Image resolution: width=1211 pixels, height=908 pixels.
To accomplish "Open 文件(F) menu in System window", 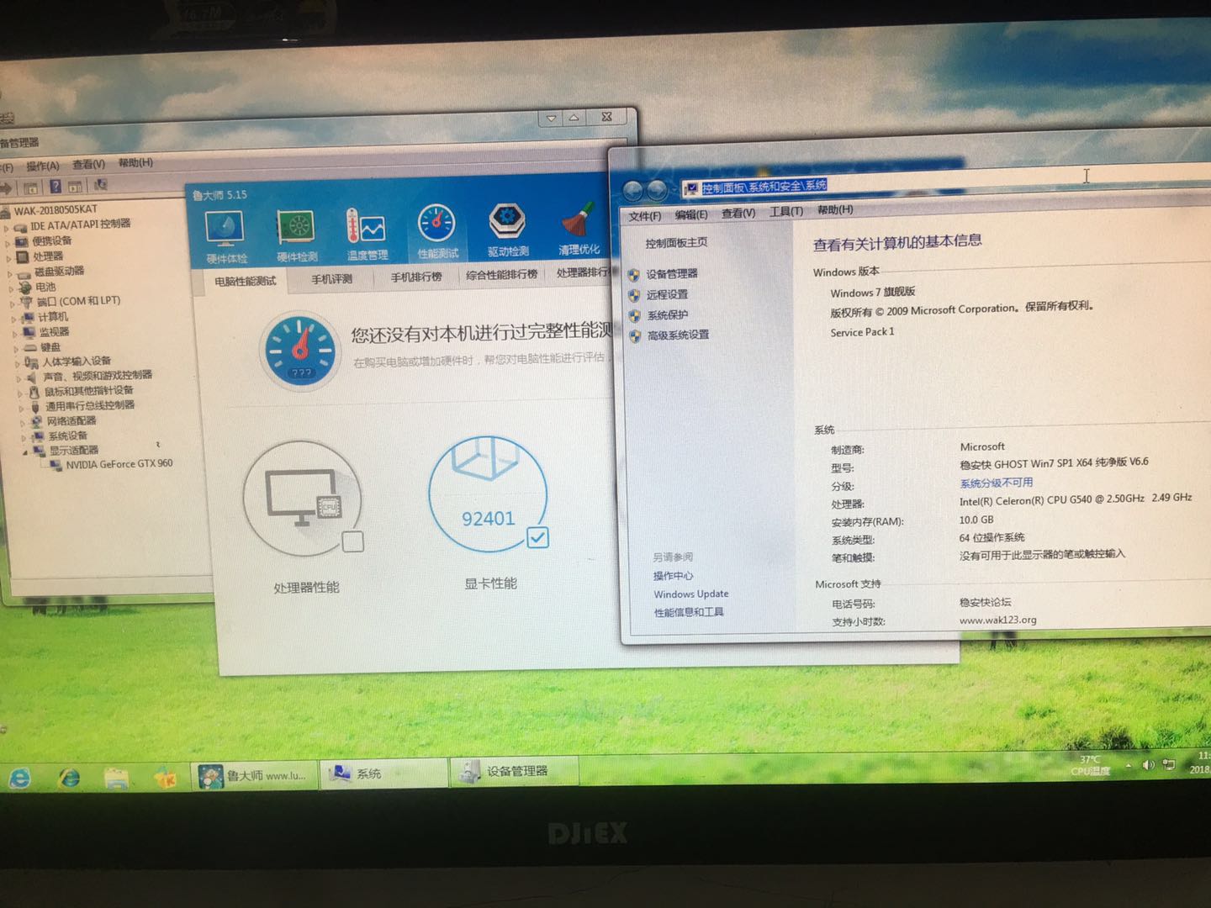I will tap(645, 216).
